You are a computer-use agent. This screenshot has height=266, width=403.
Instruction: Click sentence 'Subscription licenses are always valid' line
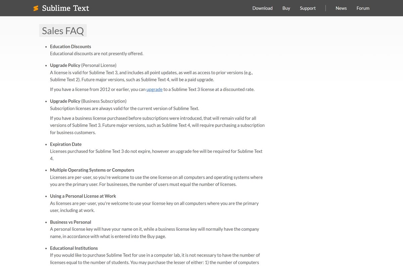125,108
